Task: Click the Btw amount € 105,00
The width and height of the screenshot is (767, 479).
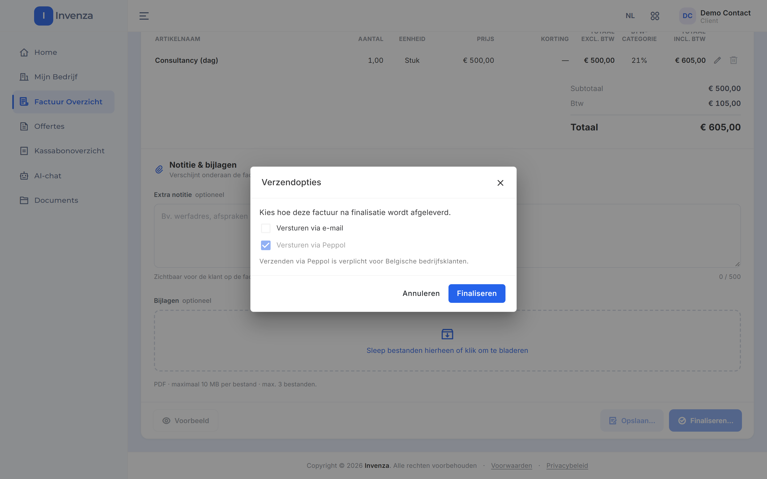Action: [x=724, y=103]
